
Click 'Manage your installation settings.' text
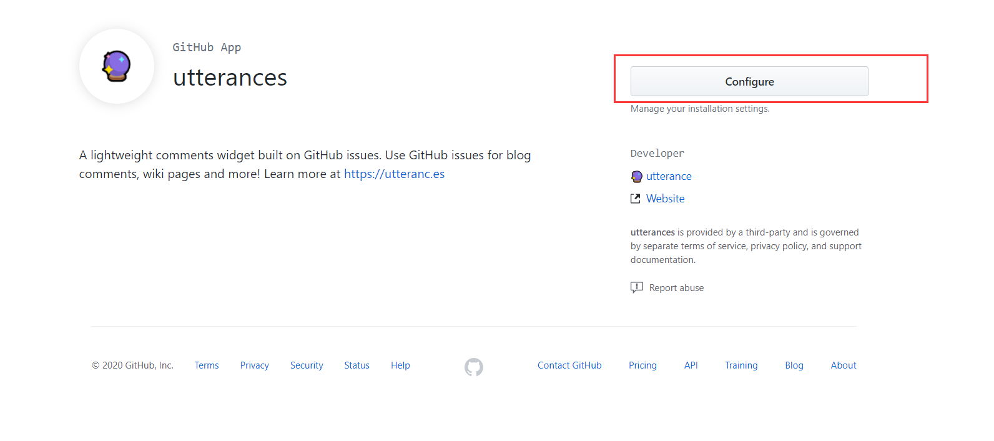pos(700,109)
